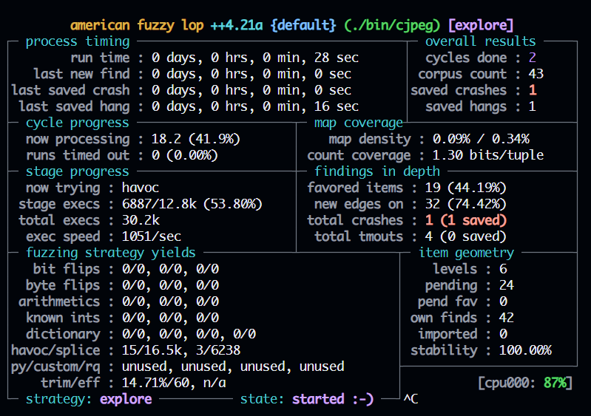Image resolution: width=591 pixels, height=416 pixels.
Task: Click the 'dictionary' row label
Action: [63, 333]
